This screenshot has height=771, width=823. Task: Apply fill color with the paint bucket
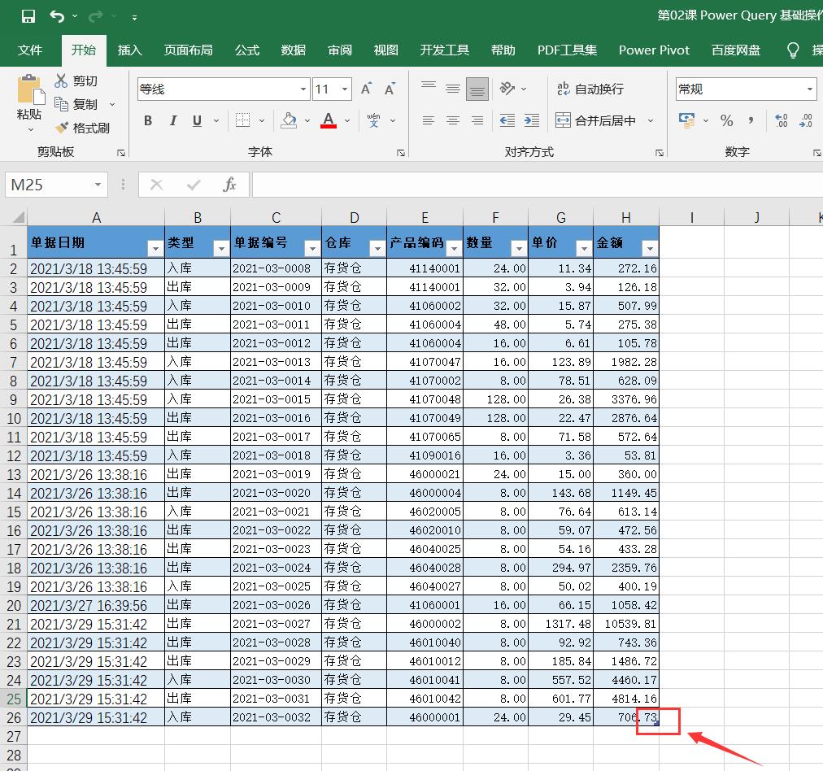point(289,120)
